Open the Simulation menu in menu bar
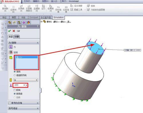Image resolution: width=143 pixels, height=113 pixels. (x=74, y=1)
